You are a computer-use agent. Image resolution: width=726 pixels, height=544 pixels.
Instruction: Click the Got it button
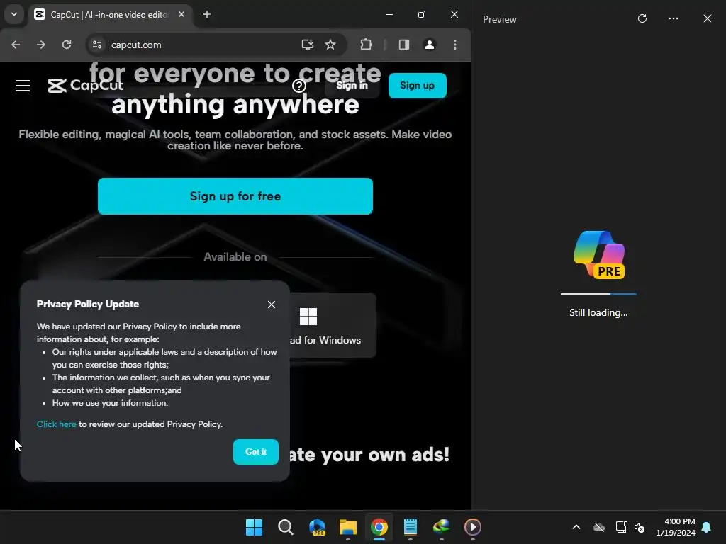pos(255,452)
